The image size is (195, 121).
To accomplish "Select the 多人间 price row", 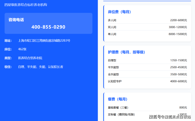I will click(147, 20).
